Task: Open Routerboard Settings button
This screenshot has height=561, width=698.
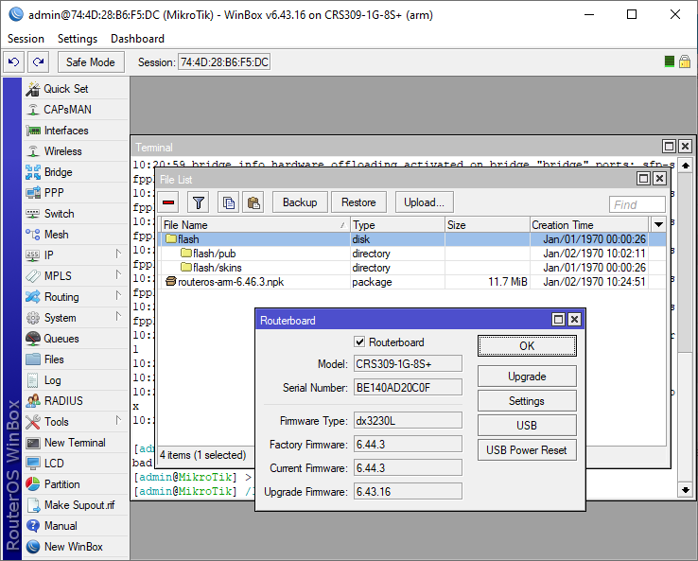Action: [527, 401]
